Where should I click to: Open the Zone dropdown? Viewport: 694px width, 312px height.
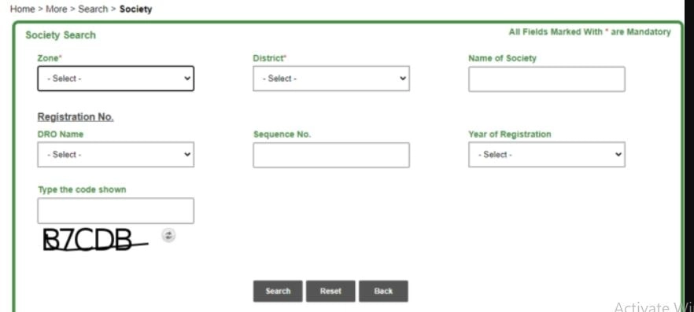(x=116, y=79)
